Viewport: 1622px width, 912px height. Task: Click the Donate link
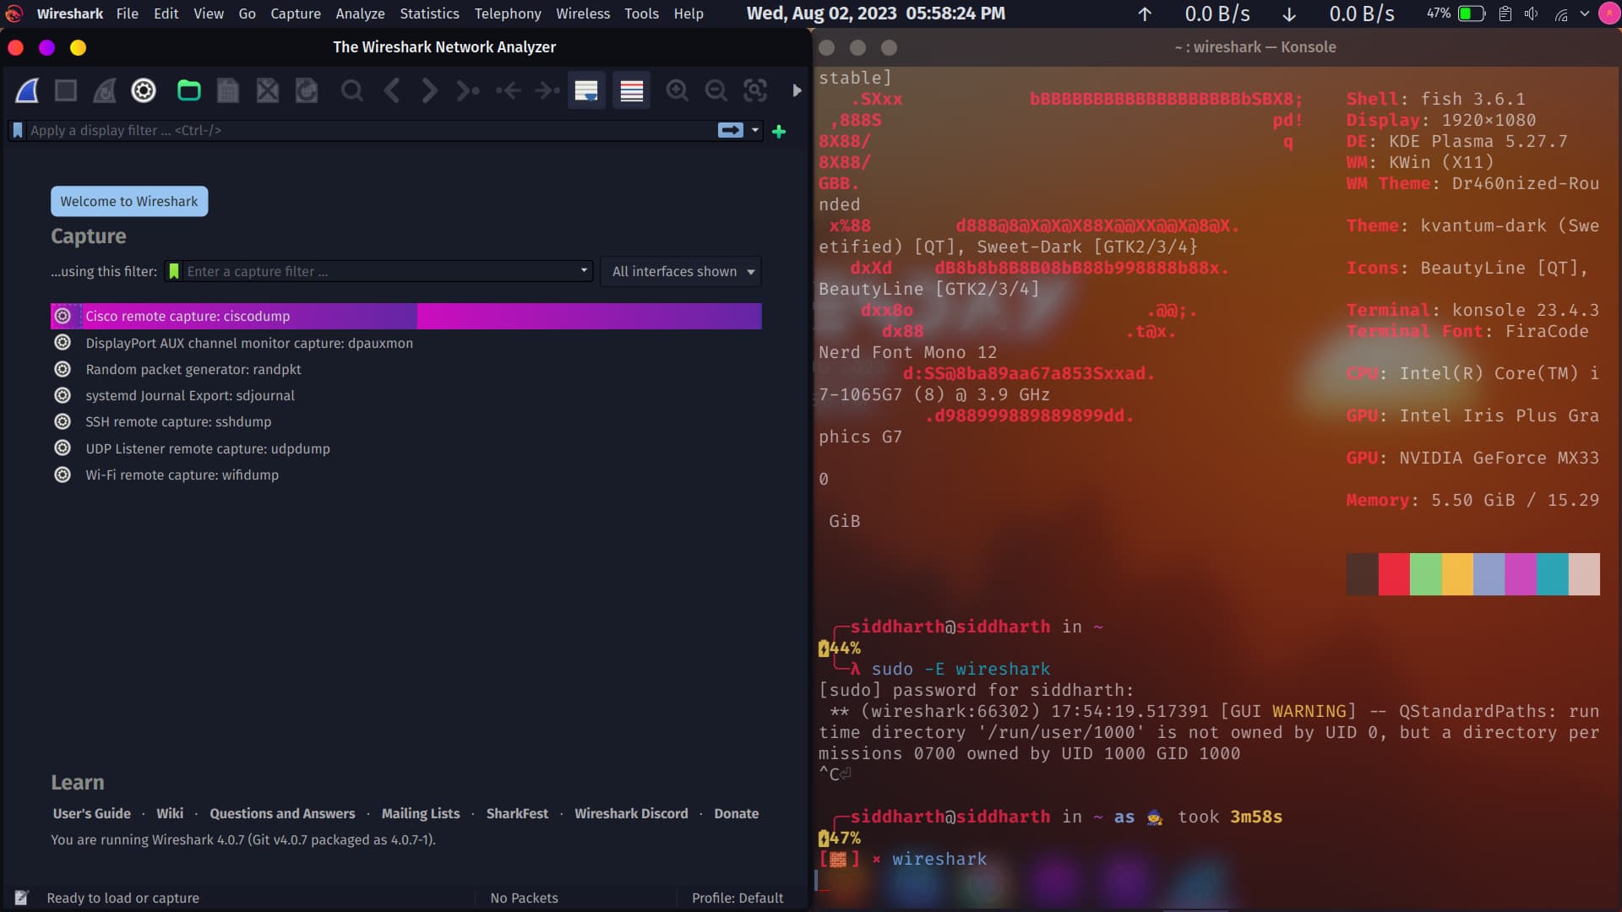(736, 813)
